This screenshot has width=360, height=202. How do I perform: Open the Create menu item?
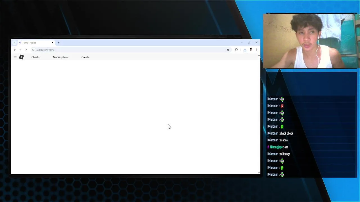[85, 57]
